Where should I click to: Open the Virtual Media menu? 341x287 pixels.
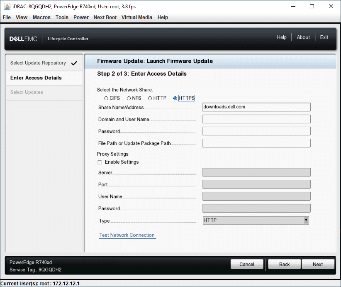click(x=137, y=17)
